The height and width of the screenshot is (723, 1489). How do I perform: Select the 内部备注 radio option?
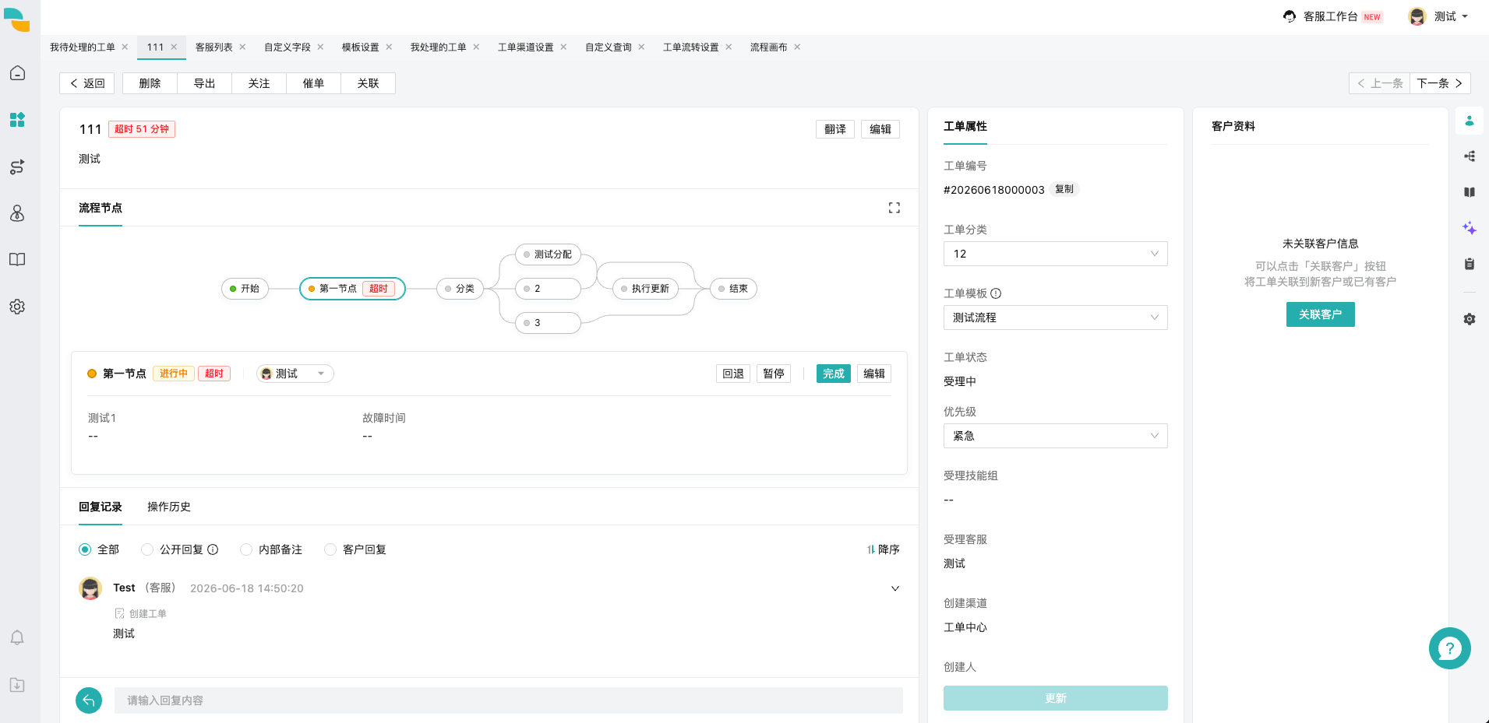click(x=246, y=549)
